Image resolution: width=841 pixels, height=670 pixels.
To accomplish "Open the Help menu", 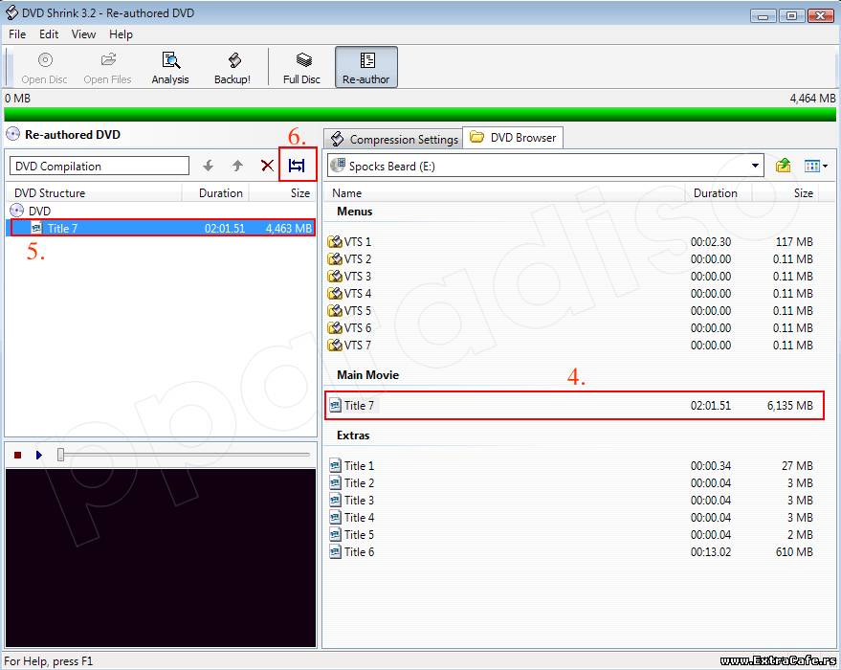I will click(121, 34).
